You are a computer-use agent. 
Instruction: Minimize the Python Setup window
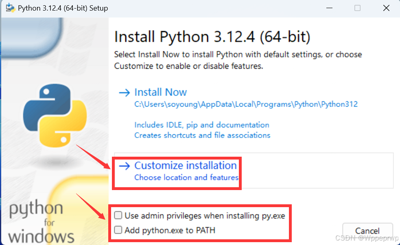pos(329,8)
